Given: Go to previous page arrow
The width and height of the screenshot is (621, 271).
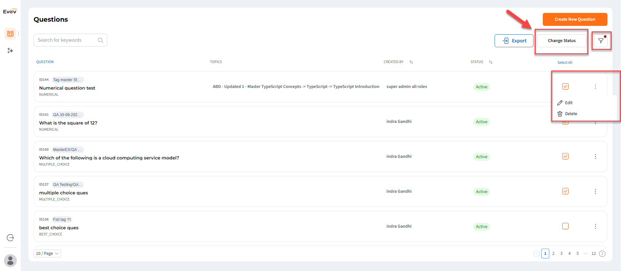Looking at the screenshot, I should (537, 254).
